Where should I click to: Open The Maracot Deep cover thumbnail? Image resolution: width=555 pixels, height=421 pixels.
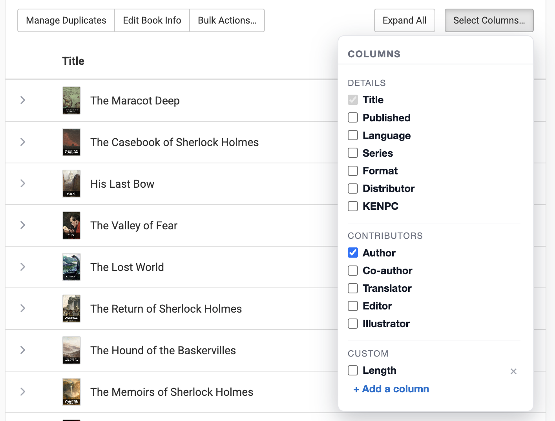pyautogui.click(x=71, y=101)
